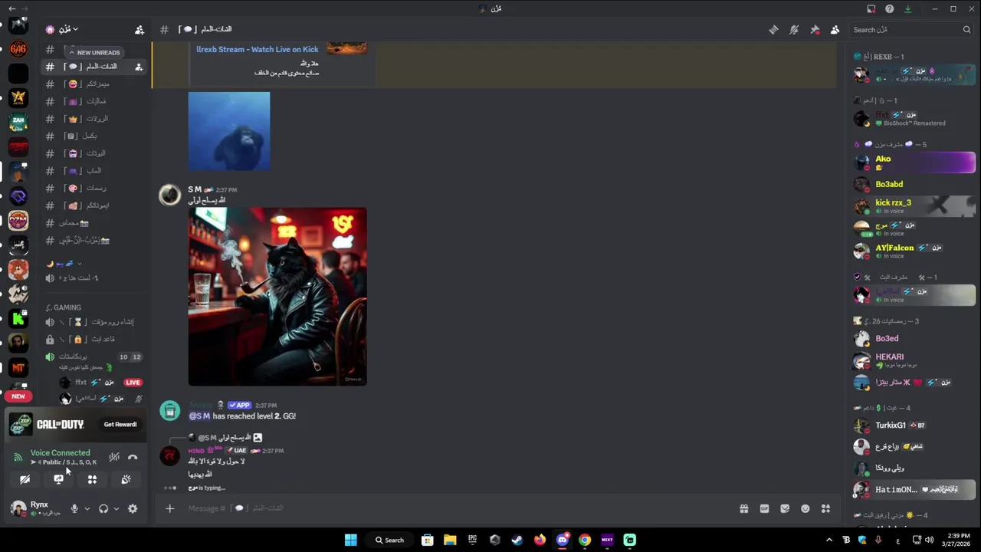Click the Voice Connected status text

point(60,453)
